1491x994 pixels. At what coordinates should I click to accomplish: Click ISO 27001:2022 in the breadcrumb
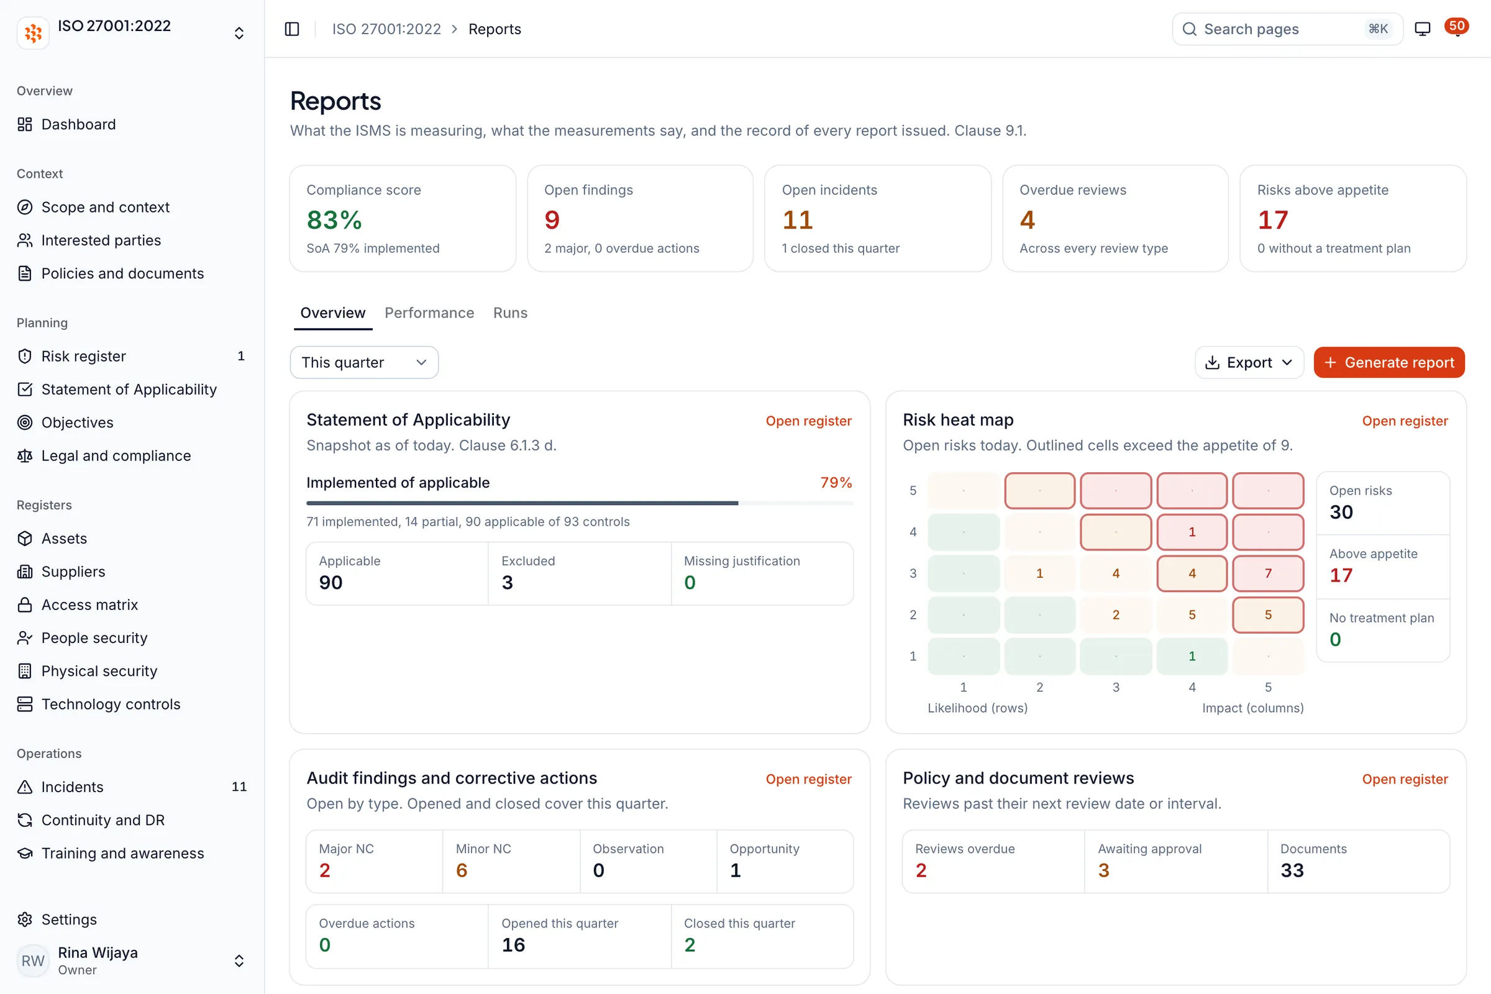click(386, 29)
